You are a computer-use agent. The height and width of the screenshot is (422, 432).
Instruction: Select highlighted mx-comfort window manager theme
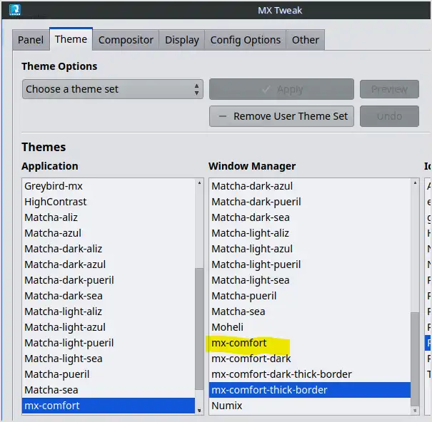(x=310, y=343)
